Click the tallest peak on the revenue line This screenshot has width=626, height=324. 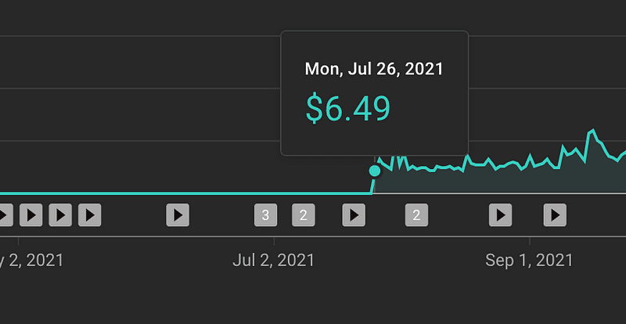click(x=592, y=131)
